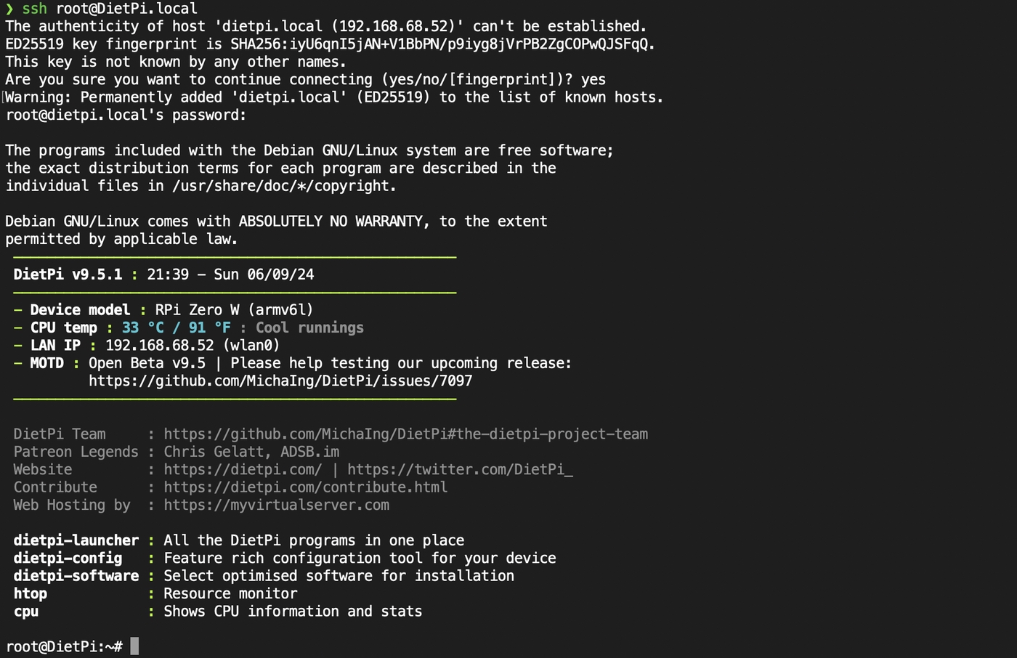Click the terminal cursor block at the prompt

point(134,646)
